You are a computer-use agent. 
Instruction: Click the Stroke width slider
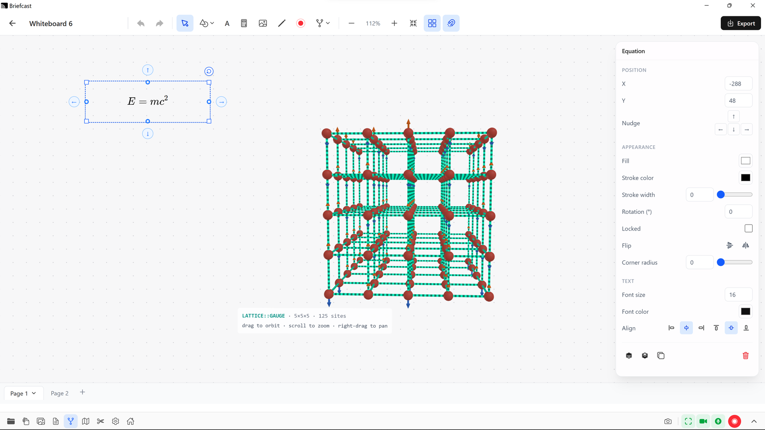734,195
